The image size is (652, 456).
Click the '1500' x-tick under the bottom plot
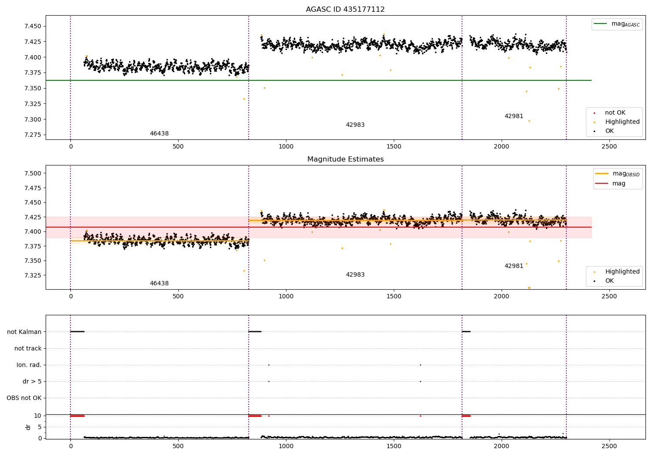(x=394, y=446)
